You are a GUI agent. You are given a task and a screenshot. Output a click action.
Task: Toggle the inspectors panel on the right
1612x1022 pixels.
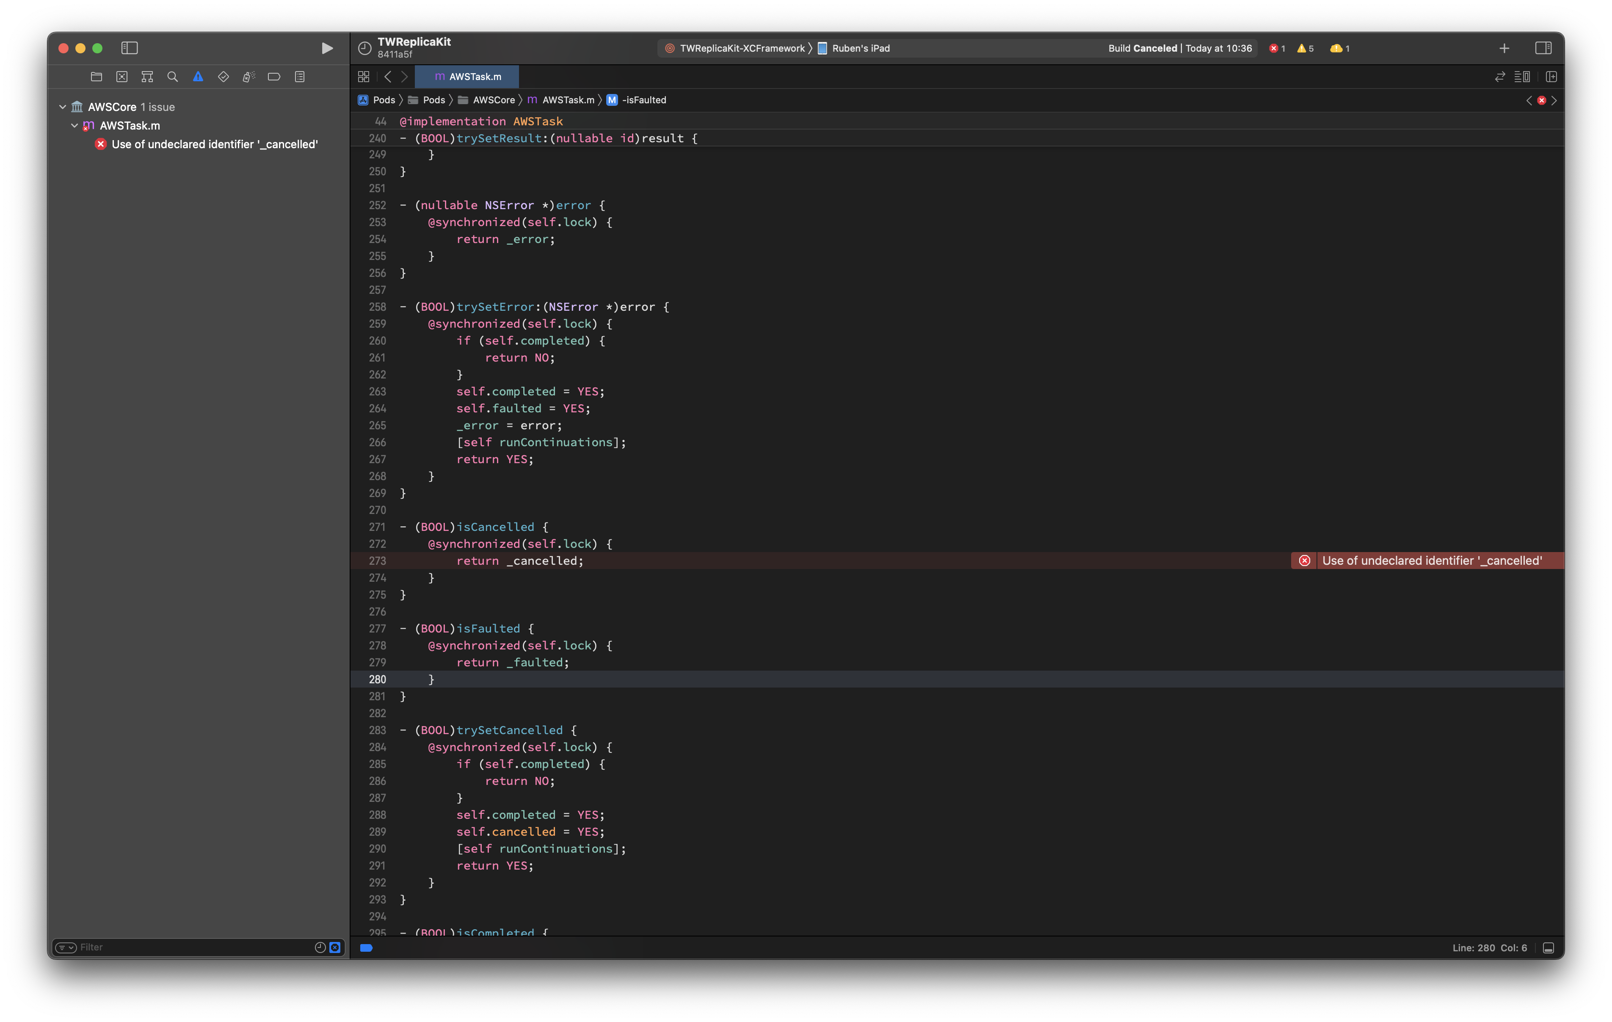1543,48
